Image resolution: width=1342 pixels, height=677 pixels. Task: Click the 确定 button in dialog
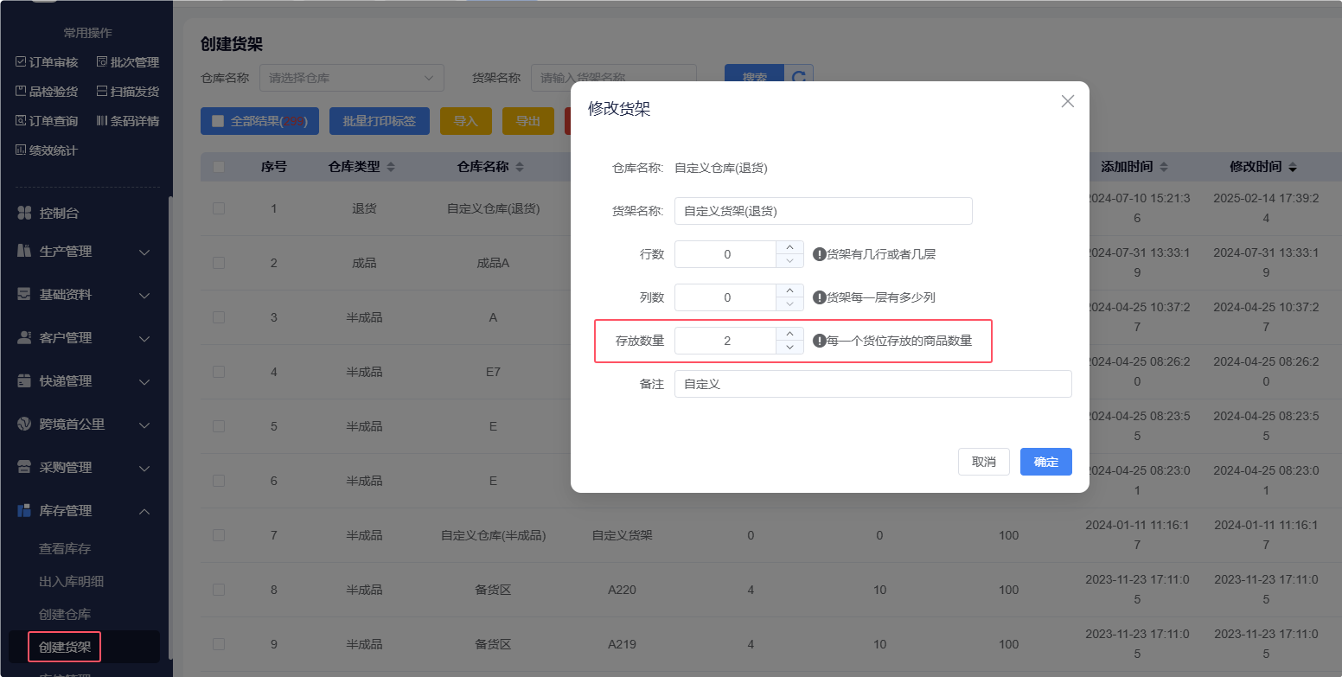(1045, 462)
